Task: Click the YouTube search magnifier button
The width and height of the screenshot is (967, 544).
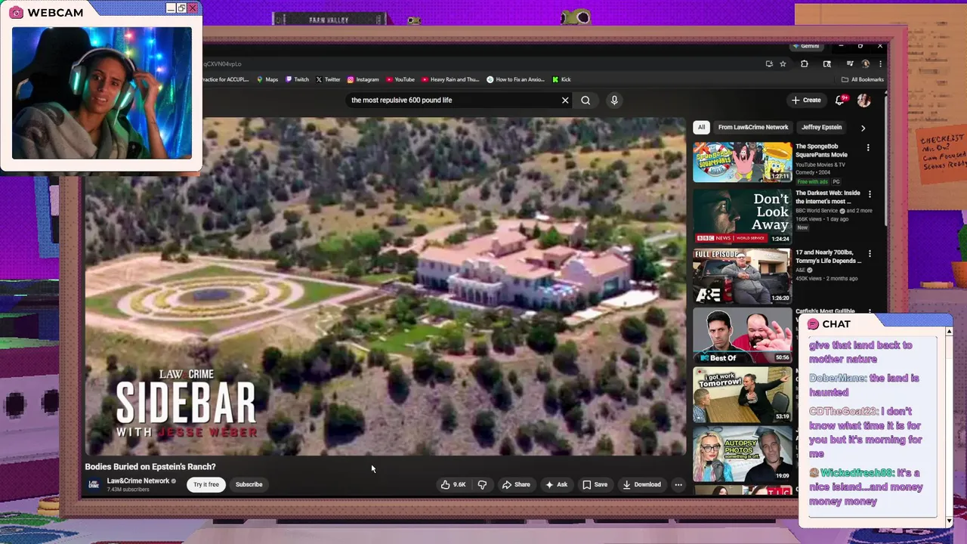Action: coord(585,100)
